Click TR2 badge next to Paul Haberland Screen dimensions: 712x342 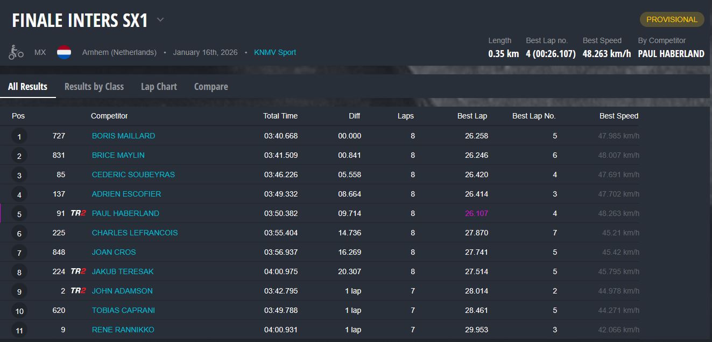(x=78, y=213)
